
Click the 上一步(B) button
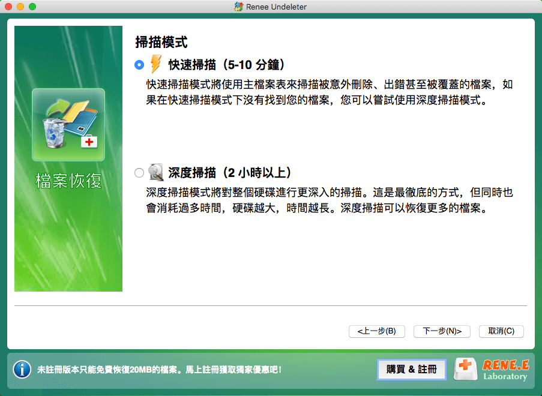(x=377, y=331)
